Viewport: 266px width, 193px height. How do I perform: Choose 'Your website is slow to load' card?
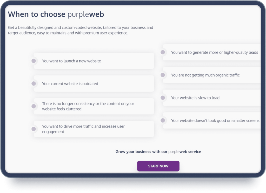tap(212, 98)
